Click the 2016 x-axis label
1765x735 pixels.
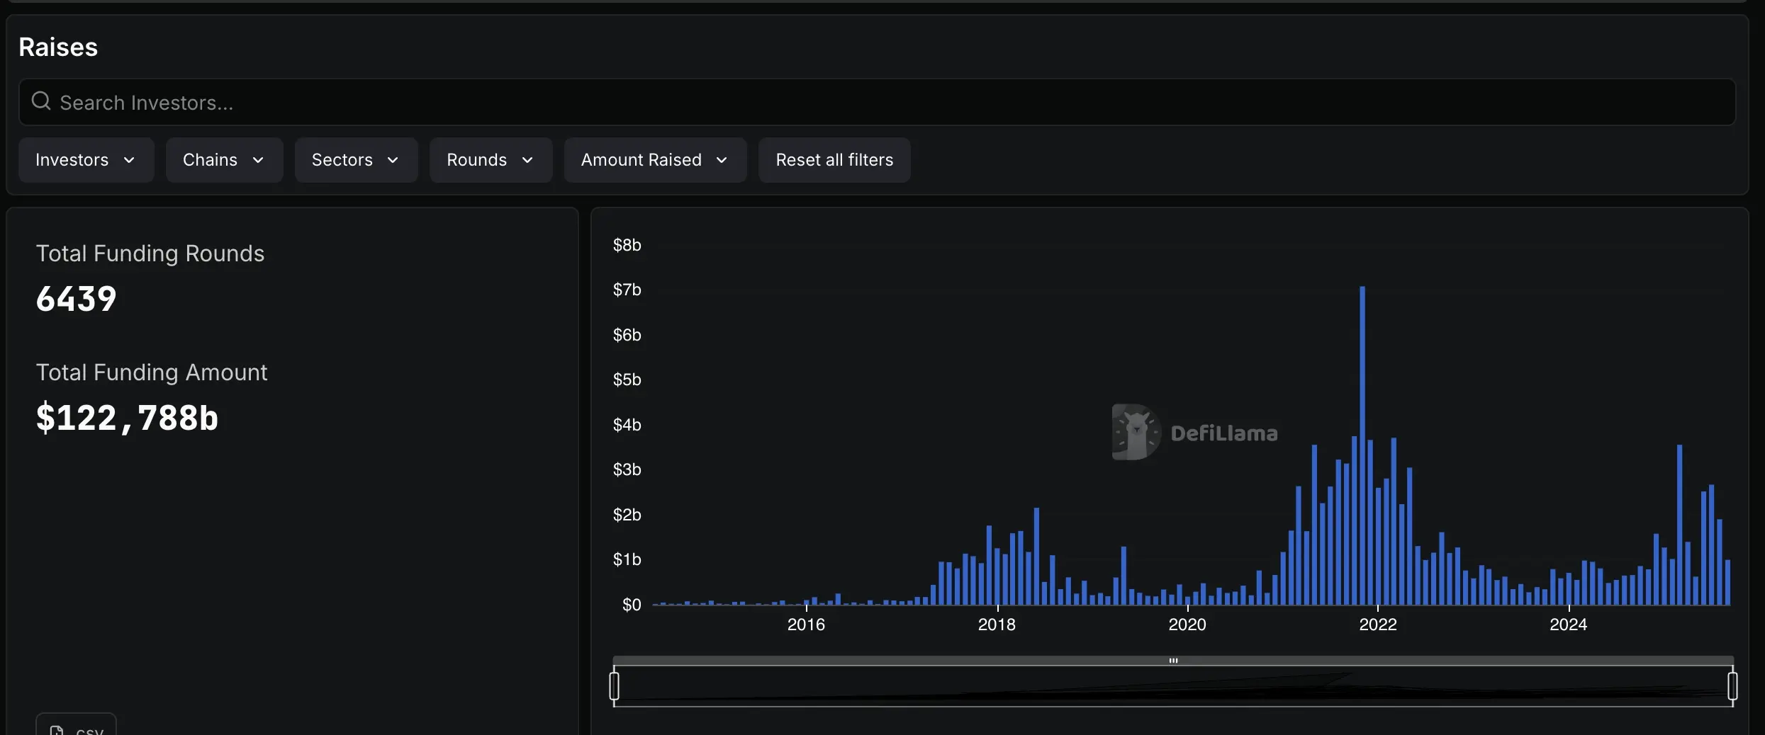click(x=806, y=625)
